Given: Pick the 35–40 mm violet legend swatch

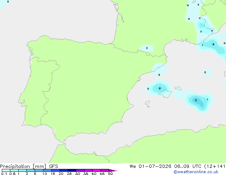Looking at the screenshot, I should (88, 170).
